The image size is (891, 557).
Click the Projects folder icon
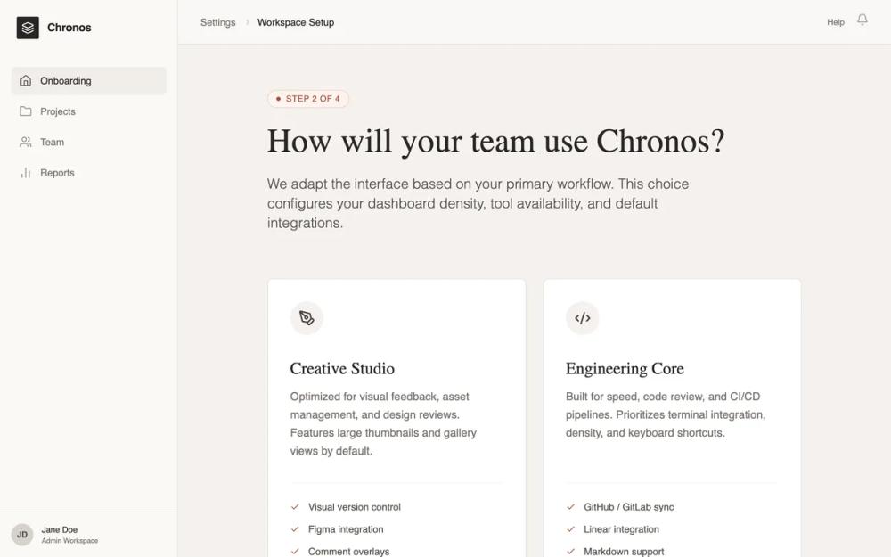point(24,111)
